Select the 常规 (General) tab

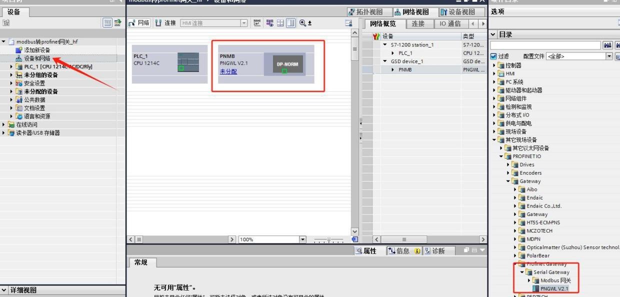[x=143, y=262]
